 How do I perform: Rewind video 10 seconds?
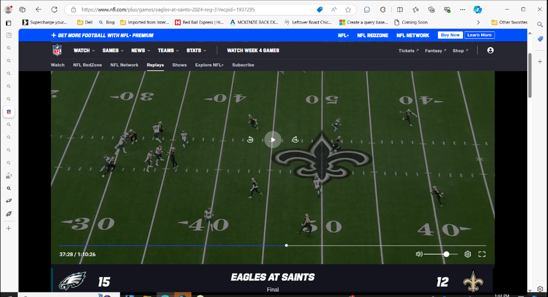pos(250,139)
